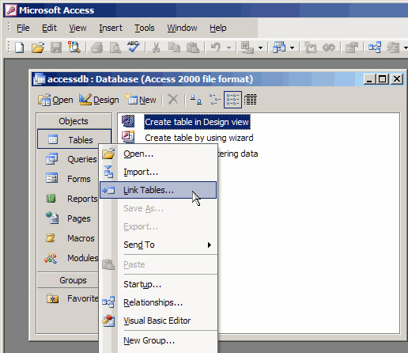Choose New Group... in the context menu
The image size is (408, 353).
(x=158, y=340)
